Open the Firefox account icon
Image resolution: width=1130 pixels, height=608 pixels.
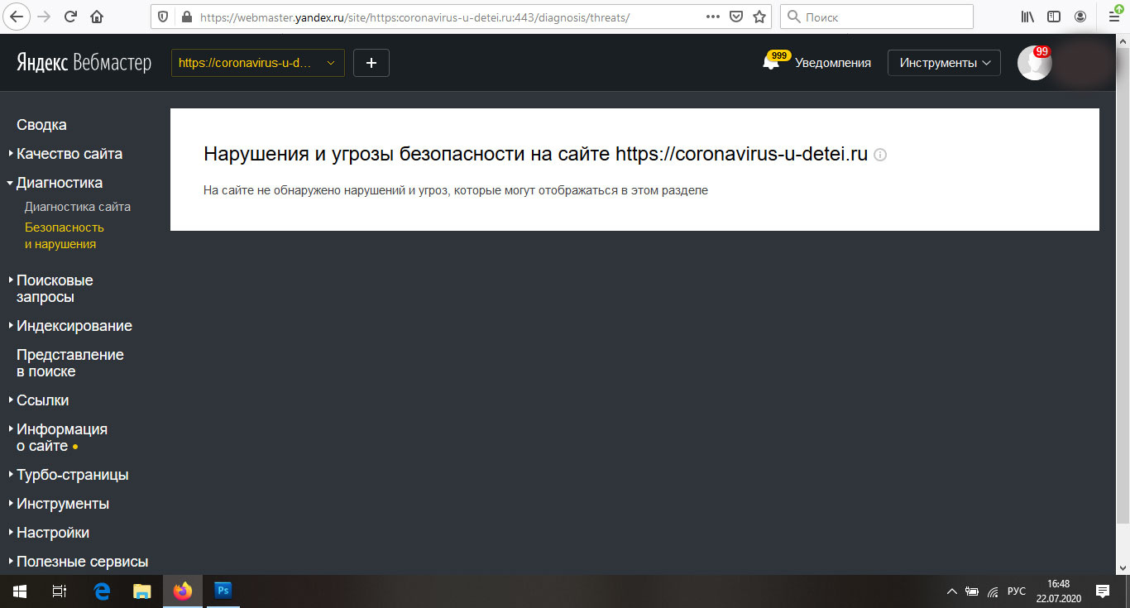pos(1080,17)
